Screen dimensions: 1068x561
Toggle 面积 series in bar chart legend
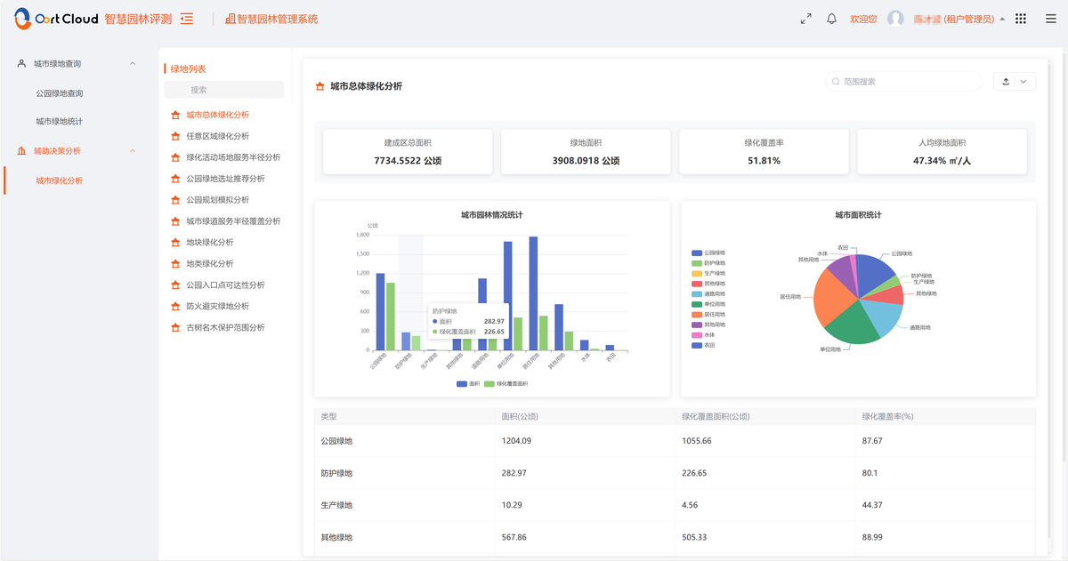468,383
